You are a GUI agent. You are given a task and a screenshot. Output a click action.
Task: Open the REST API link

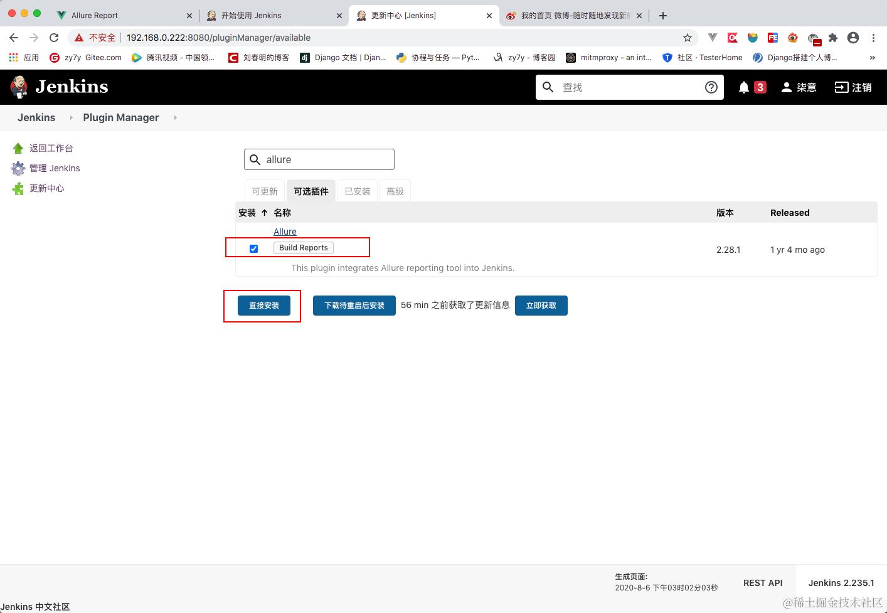coord(763,583)
